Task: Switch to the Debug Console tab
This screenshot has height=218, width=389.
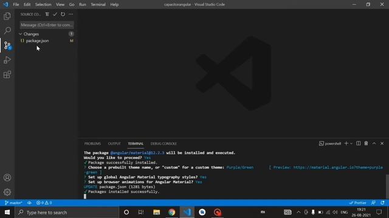Action: [164, 144]
